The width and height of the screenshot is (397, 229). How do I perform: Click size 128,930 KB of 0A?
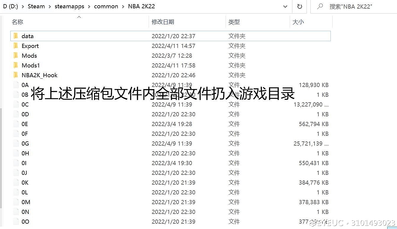click(x=314, y=85)
